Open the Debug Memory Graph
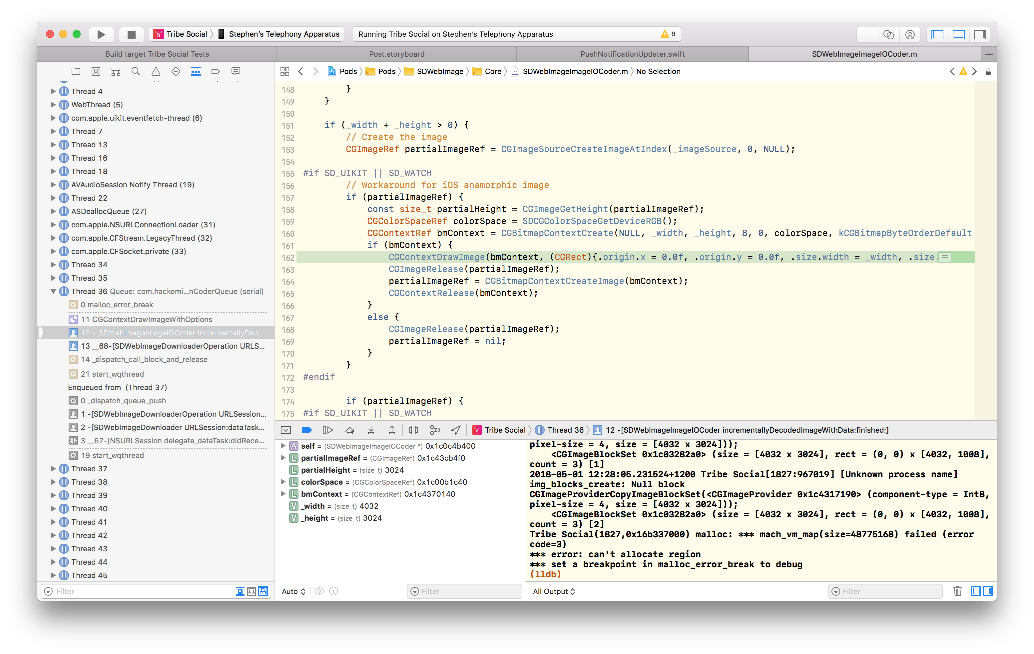Viewport: 1034px width, 654px height. click(x=435, y=430)
